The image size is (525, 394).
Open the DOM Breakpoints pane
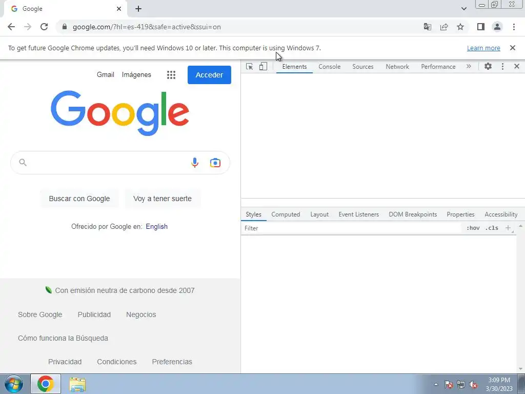(413, 214)
